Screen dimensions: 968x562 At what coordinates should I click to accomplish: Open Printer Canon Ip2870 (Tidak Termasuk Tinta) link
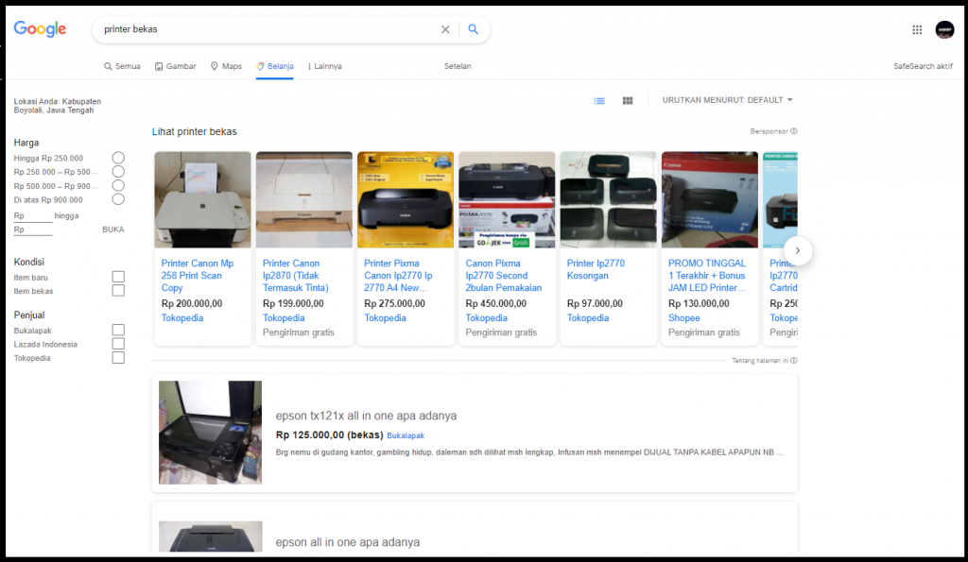pyautogui.click(x=296, y=276)
